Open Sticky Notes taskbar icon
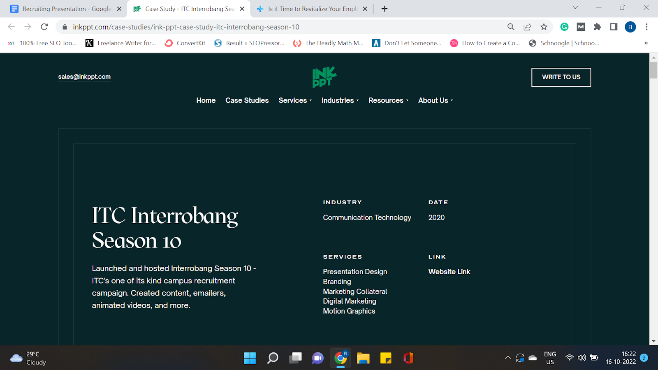This screenshot has height=370, width=658. click(386, 358)
